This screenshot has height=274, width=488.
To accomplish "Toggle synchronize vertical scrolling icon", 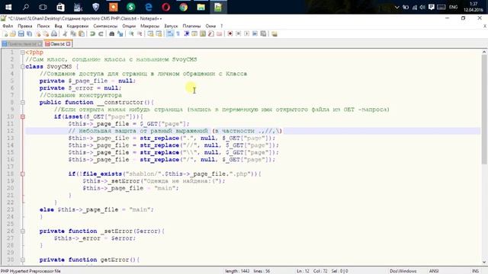I will coord(151,33).
